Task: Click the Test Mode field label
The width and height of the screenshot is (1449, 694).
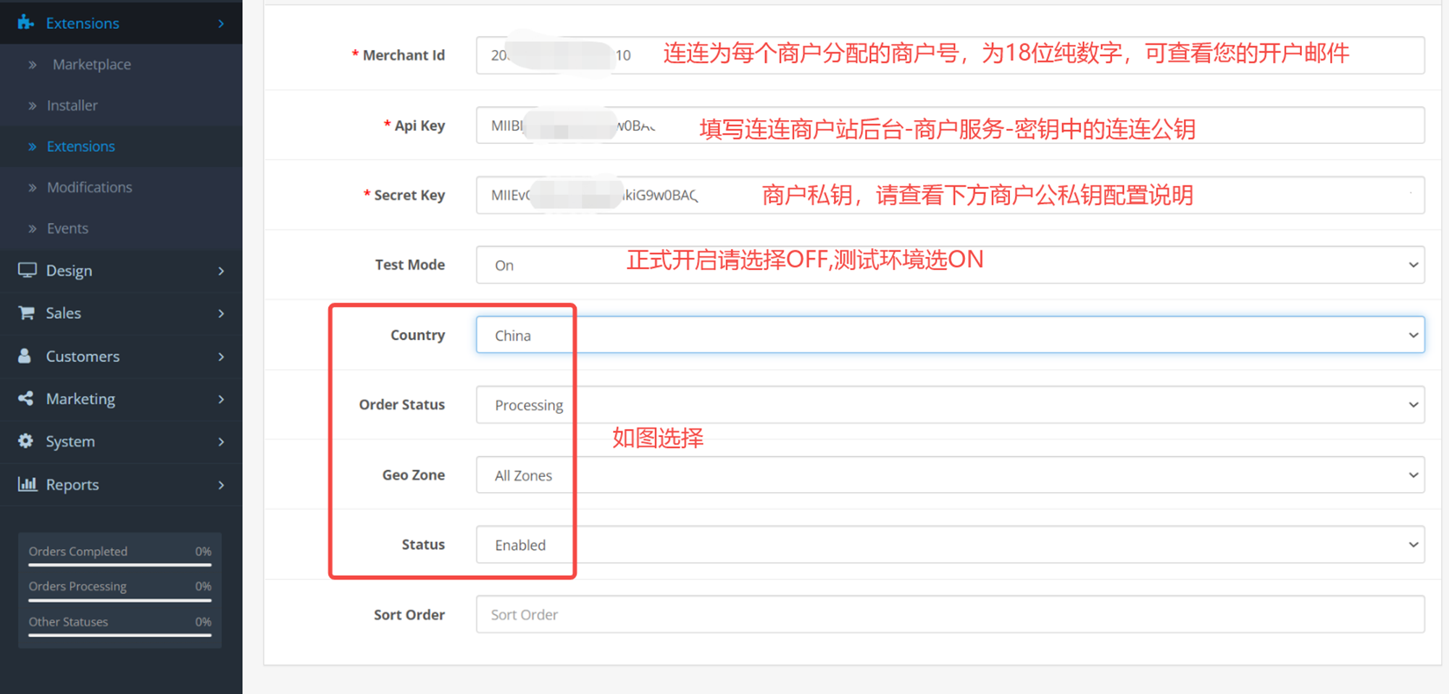Action: [x=410, y=265]
